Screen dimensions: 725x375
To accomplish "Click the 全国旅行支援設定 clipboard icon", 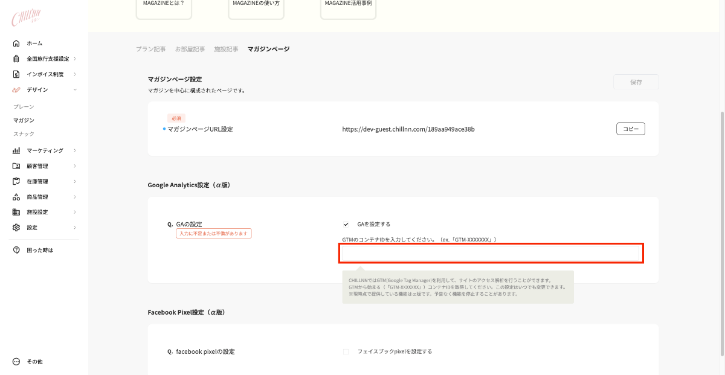I will pyautogui.click(x=16, y=59).
